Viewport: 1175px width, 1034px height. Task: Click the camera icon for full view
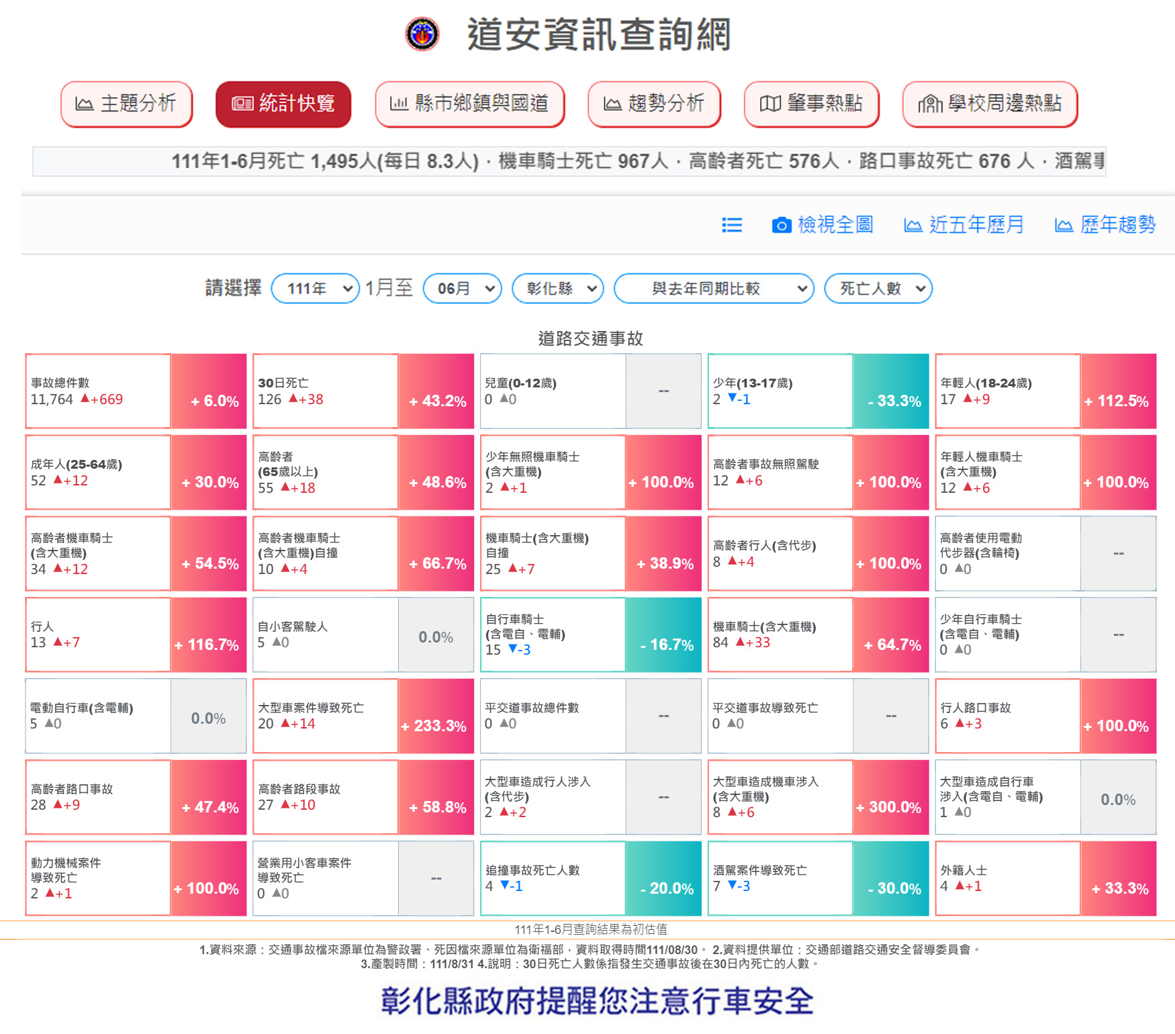pyautogui.click(x=781, y=225)
